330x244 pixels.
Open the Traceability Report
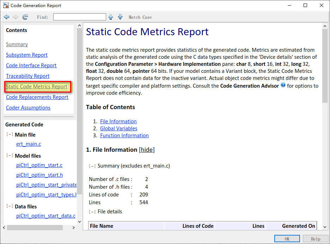(x=28, y=76)
